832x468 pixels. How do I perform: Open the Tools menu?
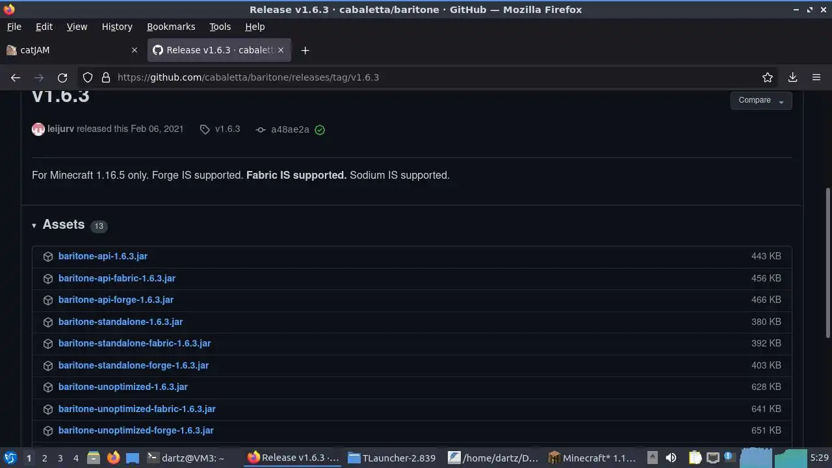220,27
